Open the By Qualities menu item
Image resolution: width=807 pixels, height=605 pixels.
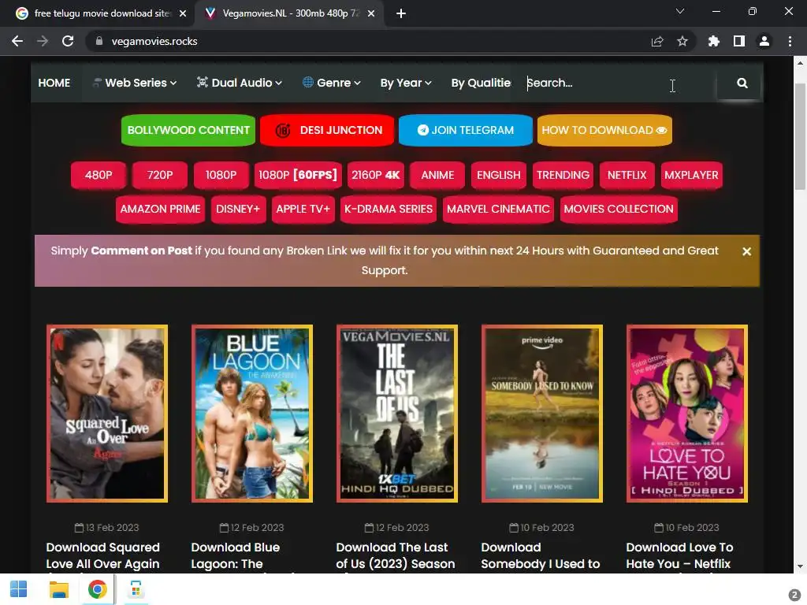[482, 83]
